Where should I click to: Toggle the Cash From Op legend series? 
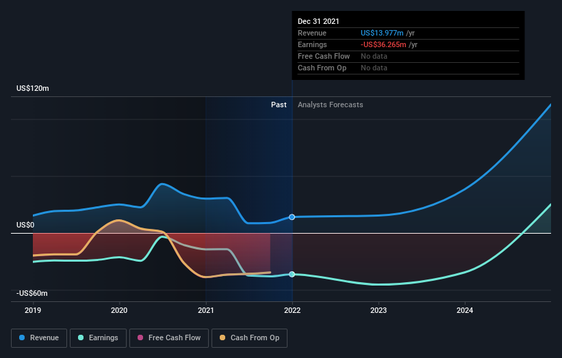pos(249,338)
